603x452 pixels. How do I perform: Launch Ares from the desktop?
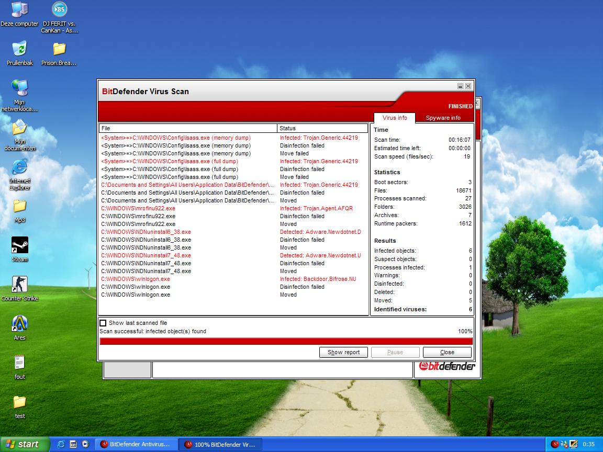pos(20,324)
